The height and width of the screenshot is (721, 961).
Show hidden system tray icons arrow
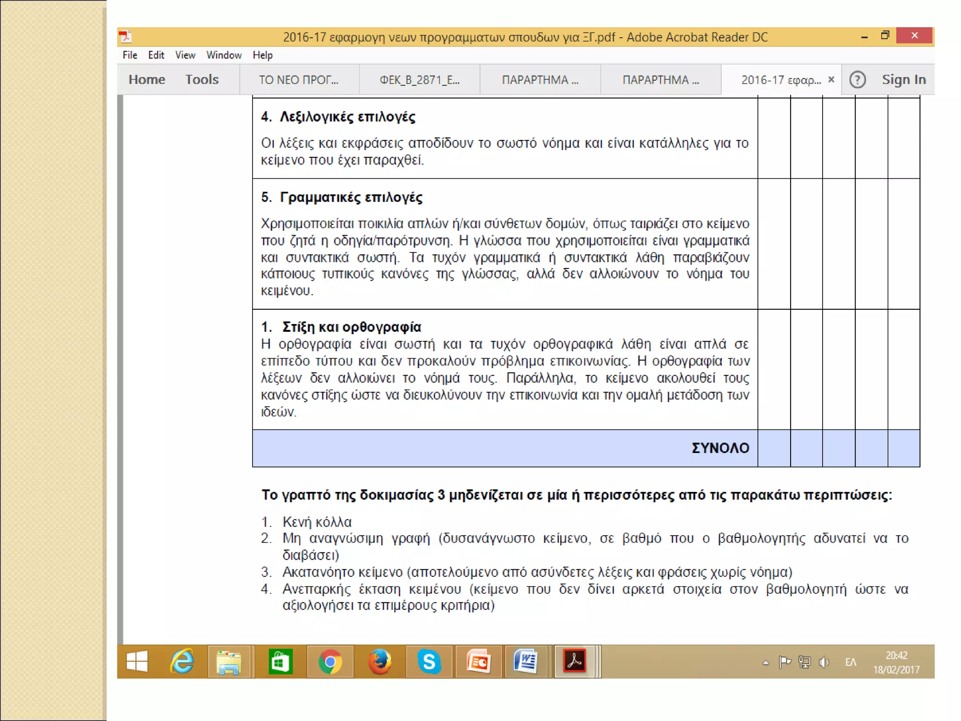pos(766,663)
